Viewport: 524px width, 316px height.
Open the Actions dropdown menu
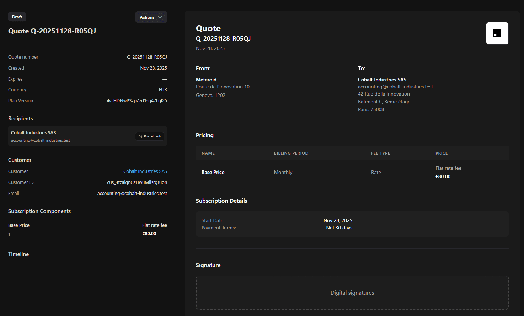pos(151,17)
